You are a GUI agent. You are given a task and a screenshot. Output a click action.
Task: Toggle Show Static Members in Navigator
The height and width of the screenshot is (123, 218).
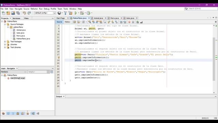click(x=13, y=113)
